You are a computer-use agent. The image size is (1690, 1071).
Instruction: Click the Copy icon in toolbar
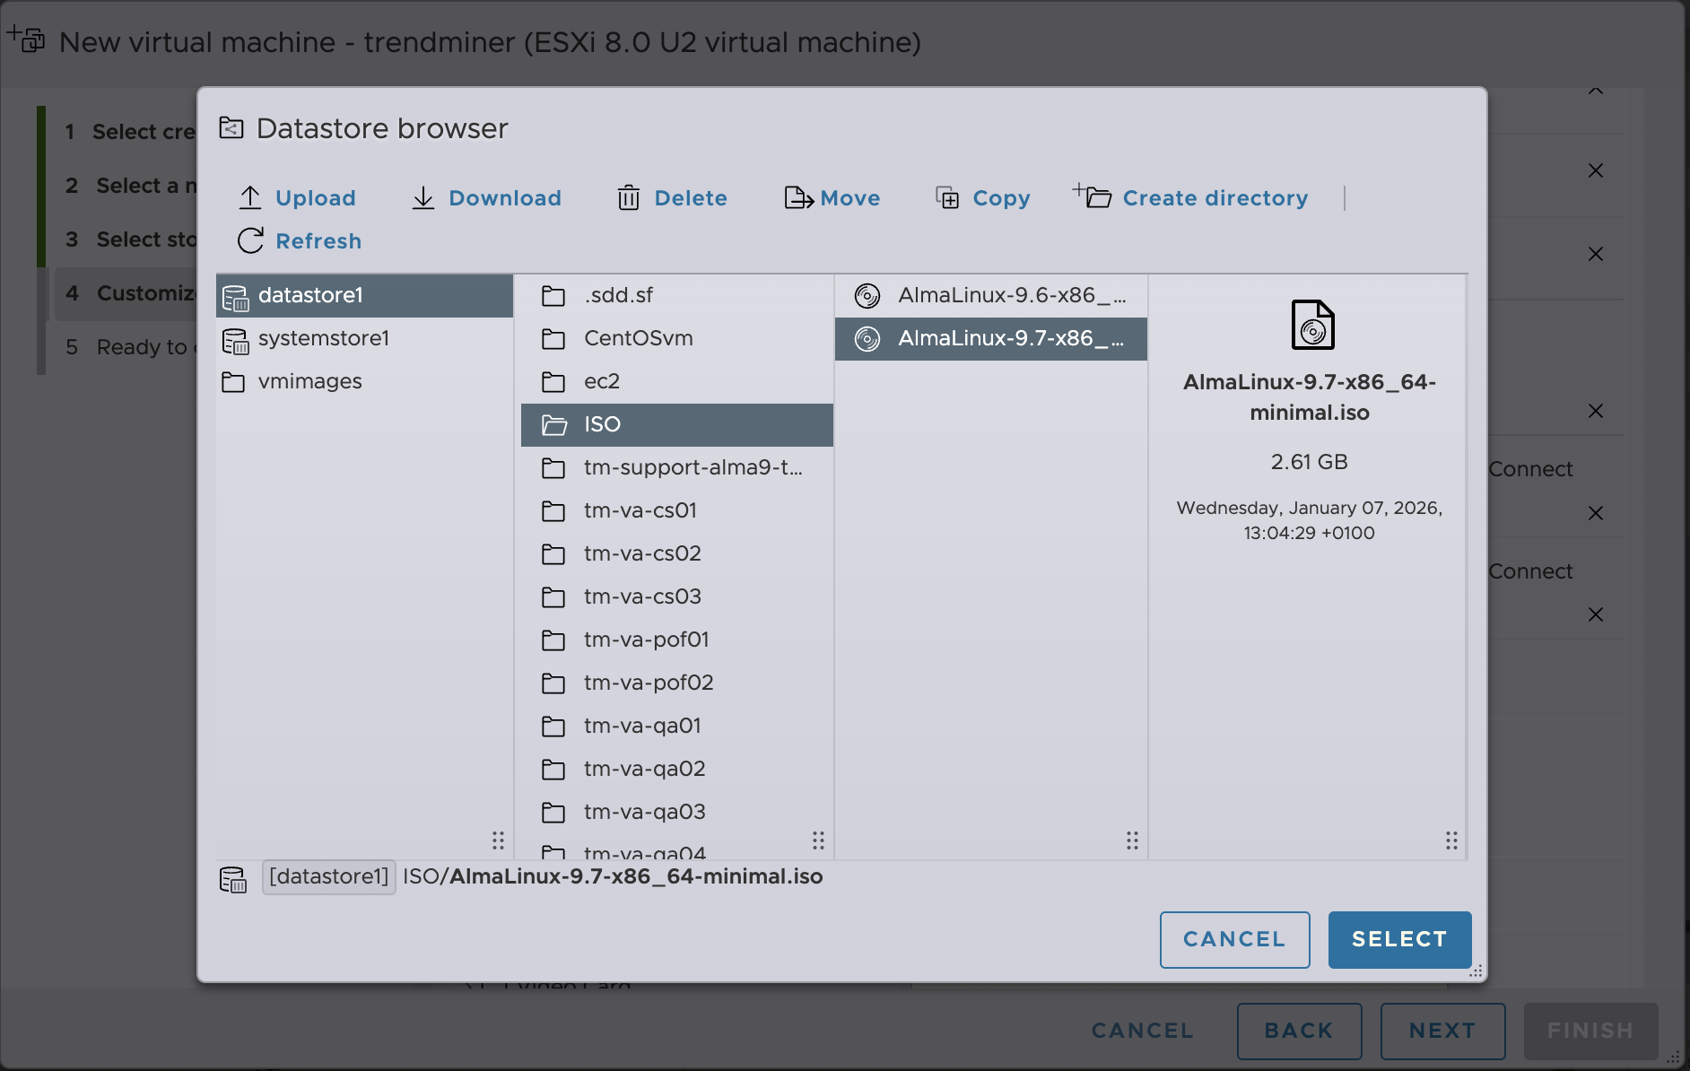[947, 197]
